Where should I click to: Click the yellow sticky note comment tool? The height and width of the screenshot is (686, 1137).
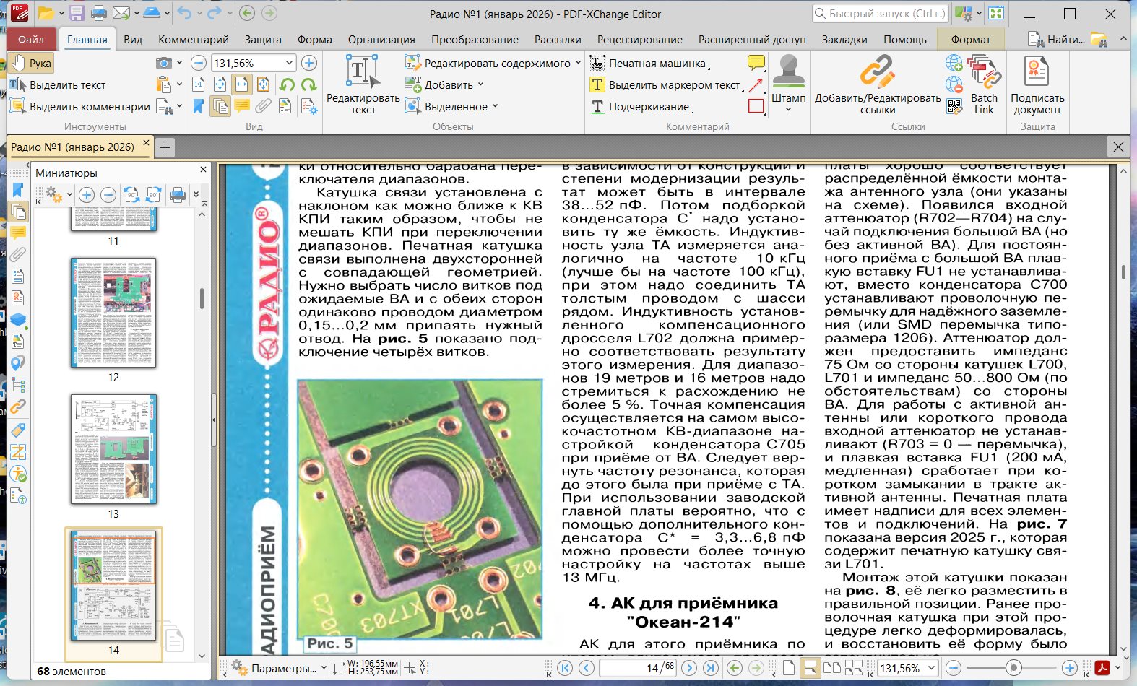point(756,63)
